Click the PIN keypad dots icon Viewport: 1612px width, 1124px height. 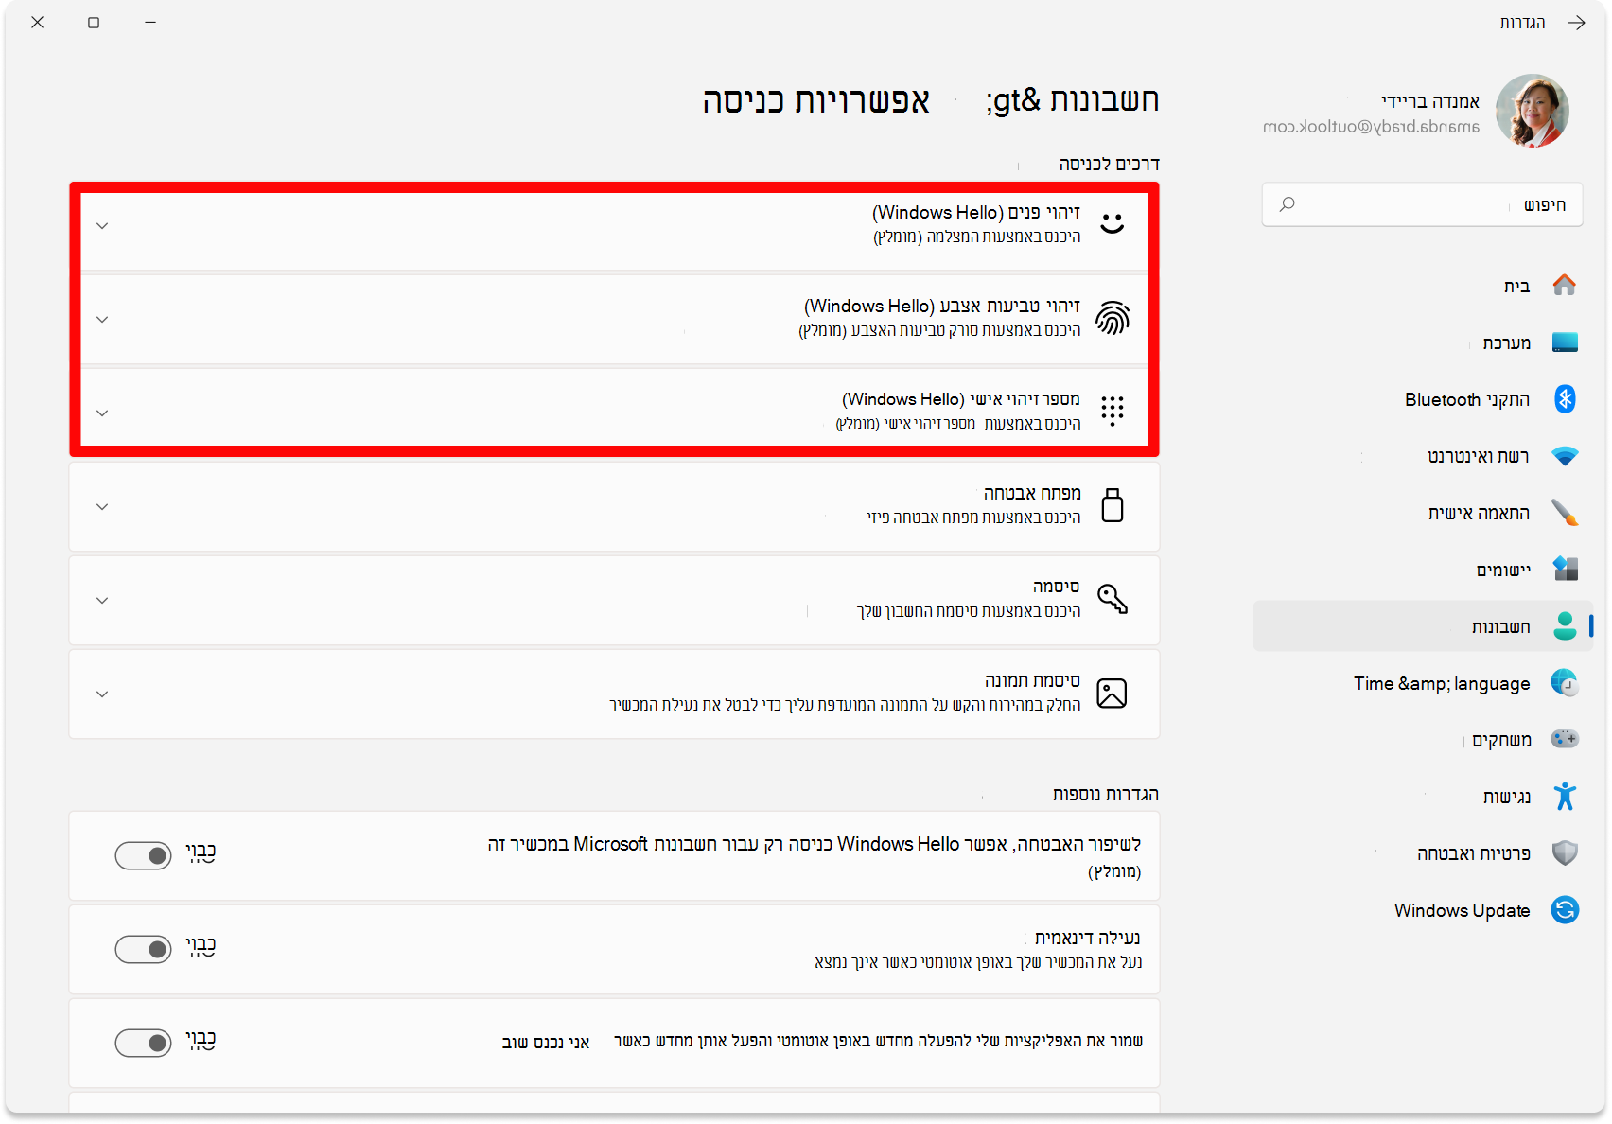1113,411
